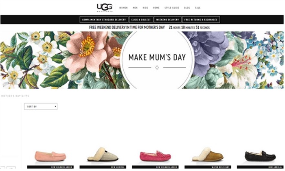Go to the Kids section
This screenshot has width=285, height=171.
[x=145, y=8]
